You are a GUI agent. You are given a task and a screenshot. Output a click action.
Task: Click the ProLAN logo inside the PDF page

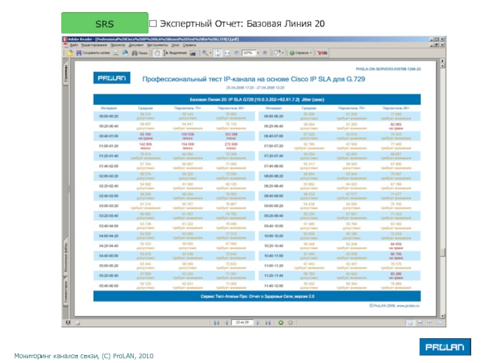[x=112, y=78]
